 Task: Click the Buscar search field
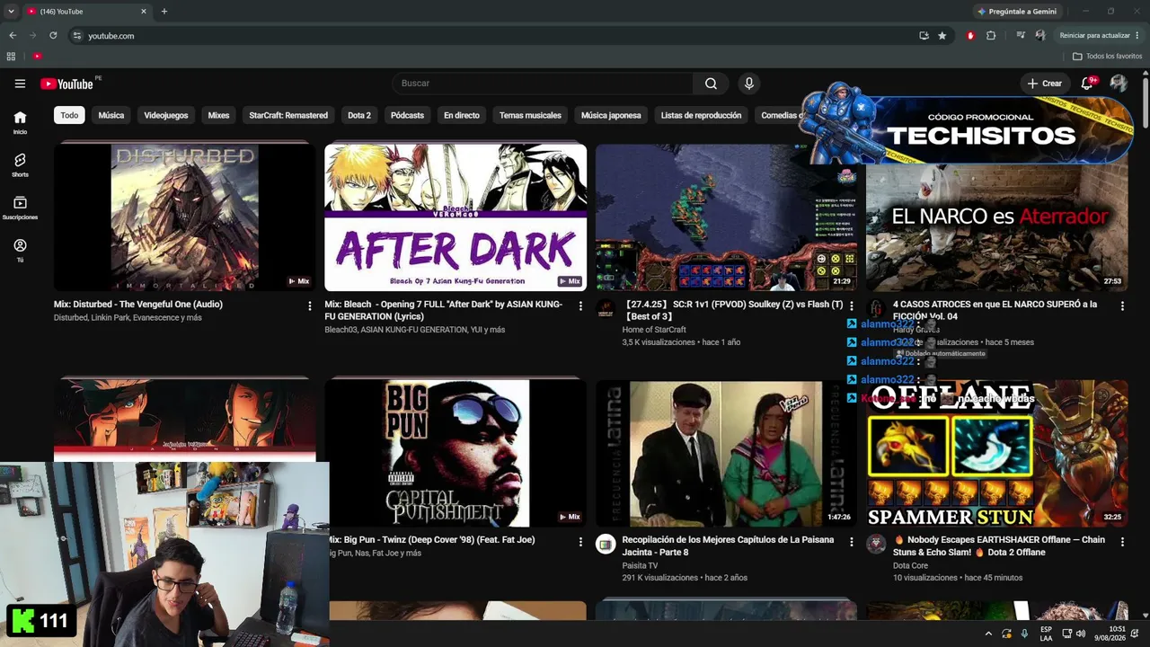click(x=542, y=84)
